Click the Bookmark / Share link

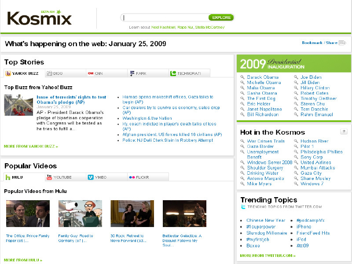click(x=319, y=43)
